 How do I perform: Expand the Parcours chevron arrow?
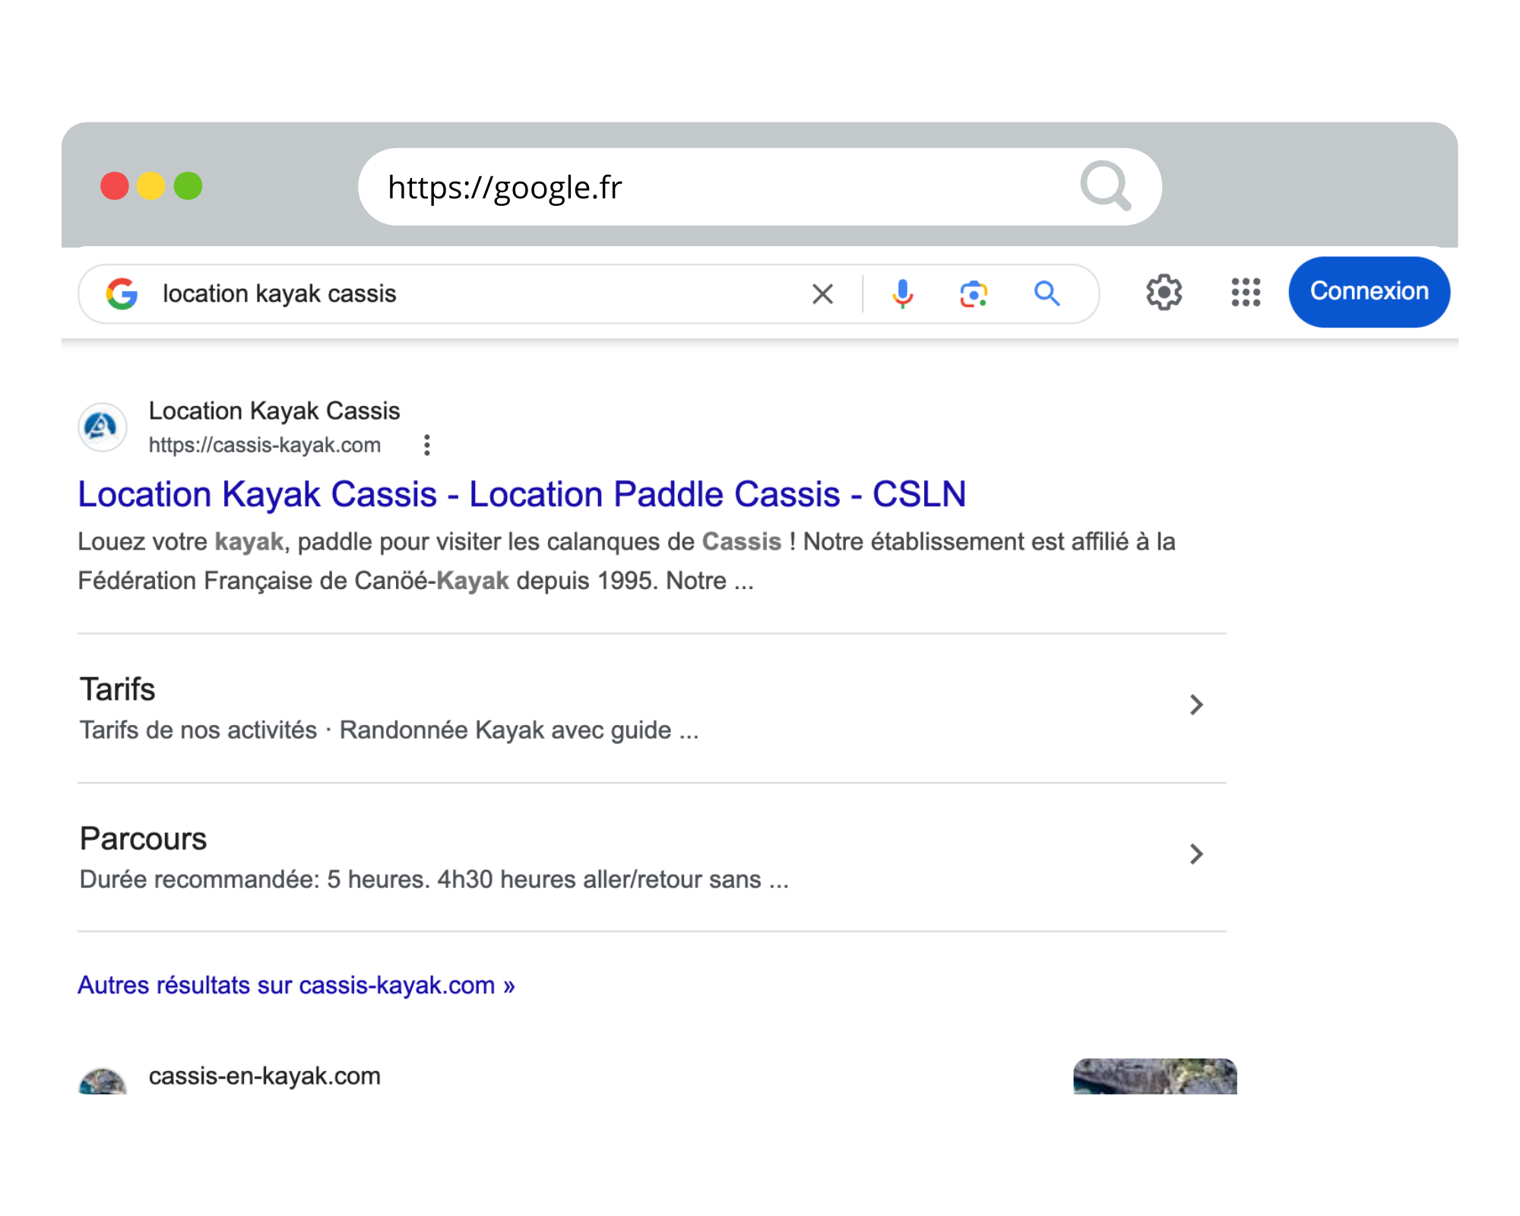pos(1196,854)
